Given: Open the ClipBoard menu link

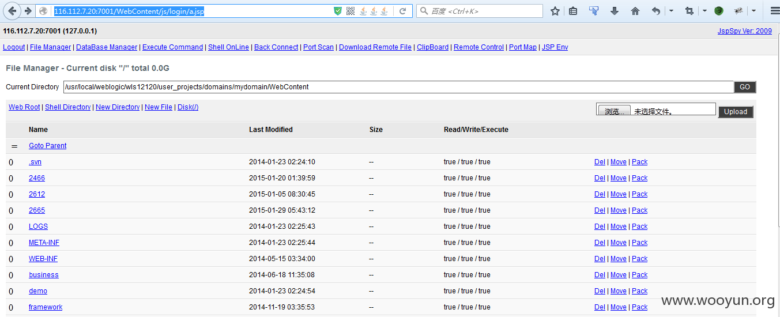Looking at the screenshot, I should coord(432,47).
